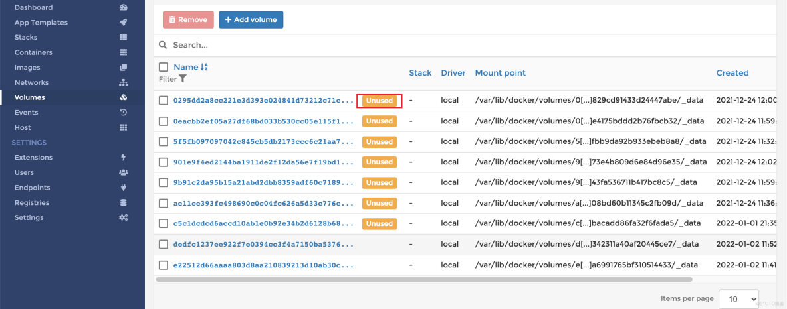The height and width of the screenshot is (309, 787).
Task: Open volume e22512d66aaaa803d8aa link
Action: [263, 265]
